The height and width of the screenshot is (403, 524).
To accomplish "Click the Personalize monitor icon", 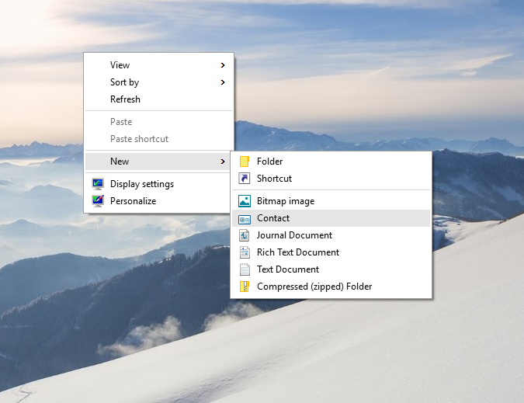I will pyautogui.click(x=98, y=201).
